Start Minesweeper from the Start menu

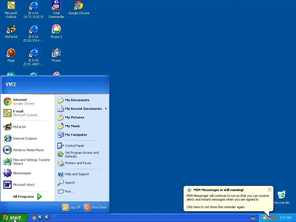(27, 173)
